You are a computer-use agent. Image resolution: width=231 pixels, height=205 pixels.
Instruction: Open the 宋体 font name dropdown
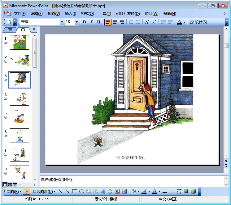tap(62, 22)
